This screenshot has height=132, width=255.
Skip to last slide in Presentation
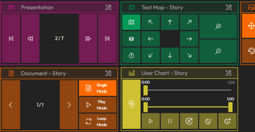tap(107, 39)
